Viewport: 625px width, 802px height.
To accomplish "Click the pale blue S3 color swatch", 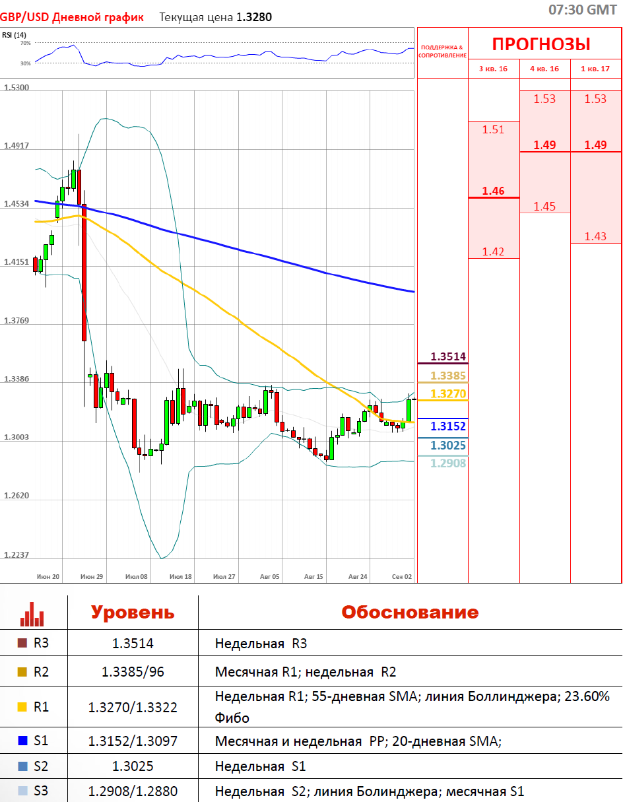I will tap(22, 790).
